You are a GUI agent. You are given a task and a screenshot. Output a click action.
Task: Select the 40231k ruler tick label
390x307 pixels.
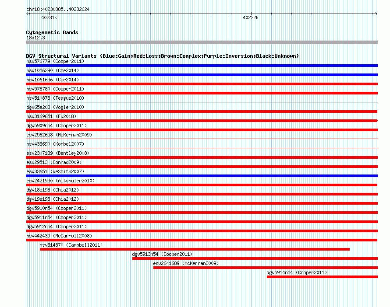[x=49, y=17]
